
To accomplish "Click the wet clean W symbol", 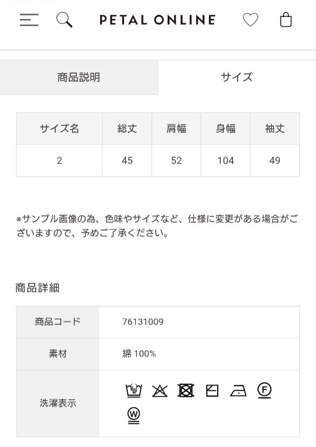I will coord(134,414).
